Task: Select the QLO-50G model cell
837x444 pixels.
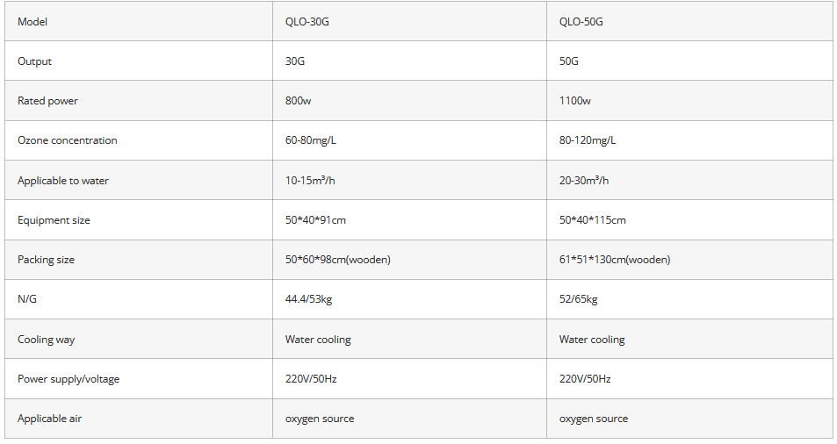Action: click(x=581, y=21)
